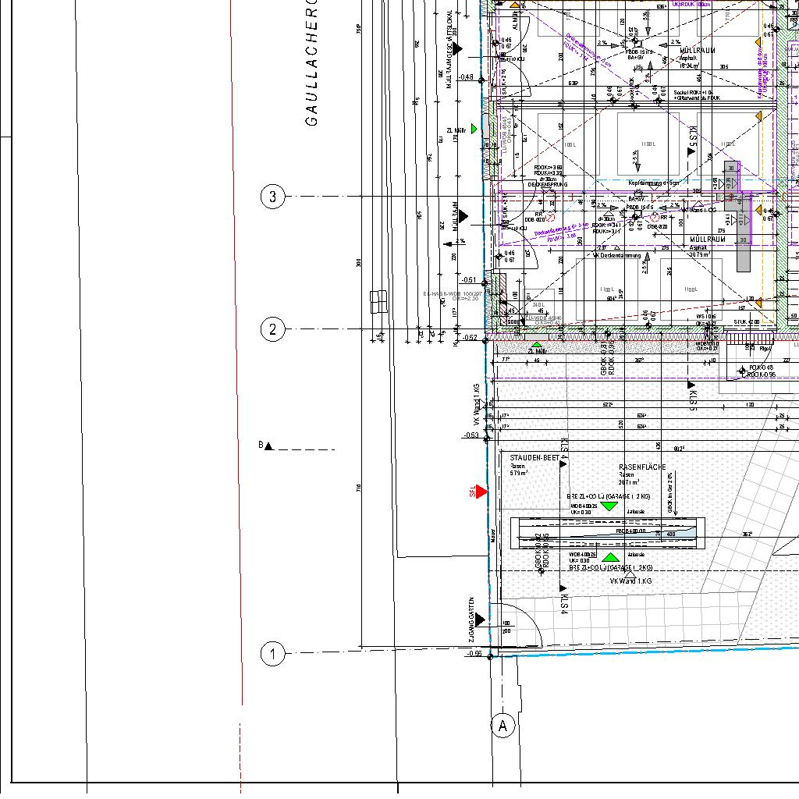The height and width of the screenshot is (799, 799).
Task: Select the small grid rectangle symbol left of building
Action: point(378,300)
